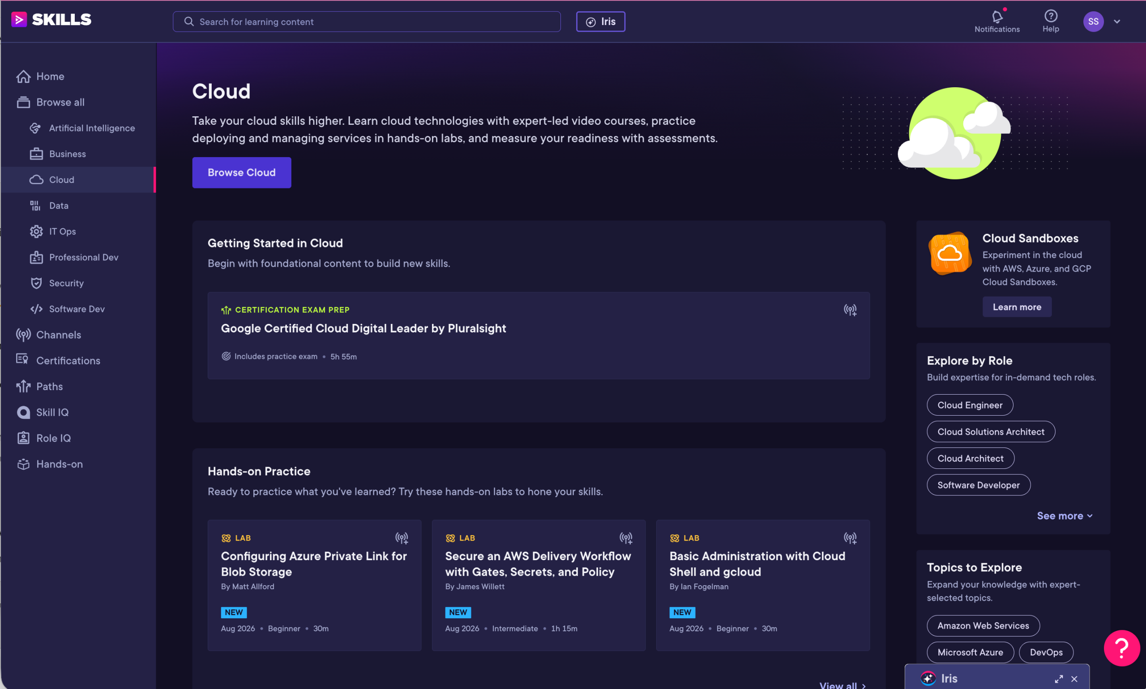Click in the learning content search field
Screen dimensions: 1146x689
pyautogui.click(x=367, y=21)
